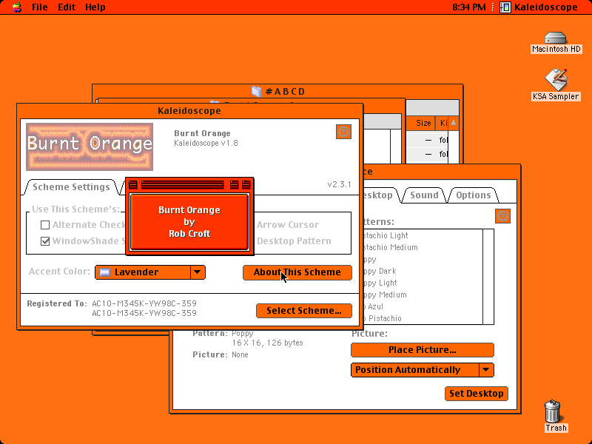Click the v2.3.1 version text

[339, 184]
